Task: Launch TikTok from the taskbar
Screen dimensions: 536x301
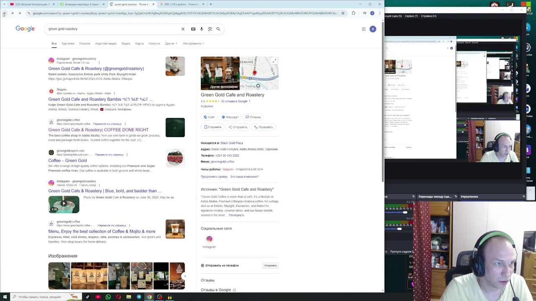Action: click(88, 297)
